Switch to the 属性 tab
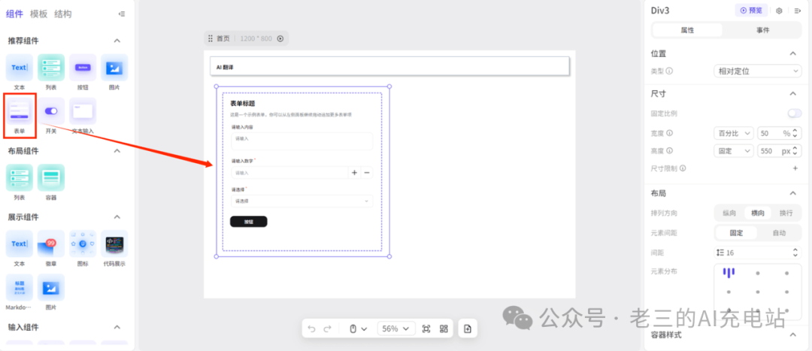The height and width of the screenshot is (351, 812). tap(687, 31)
